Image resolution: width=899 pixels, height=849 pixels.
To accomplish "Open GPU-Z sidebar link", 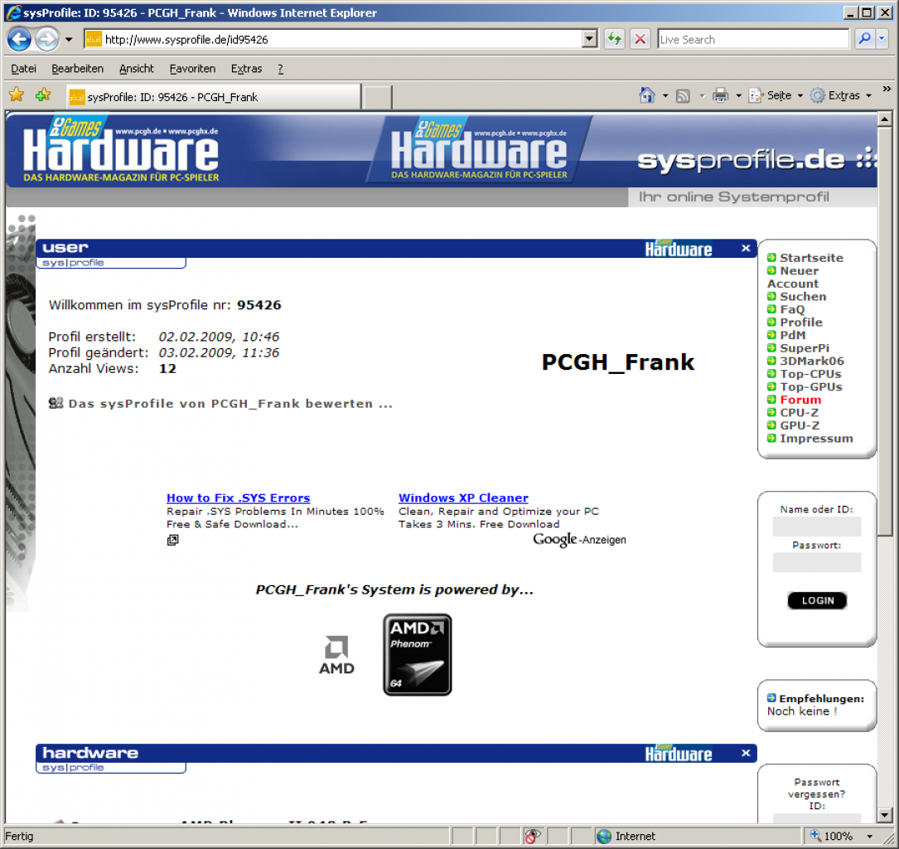I will (x=800, y=425).
